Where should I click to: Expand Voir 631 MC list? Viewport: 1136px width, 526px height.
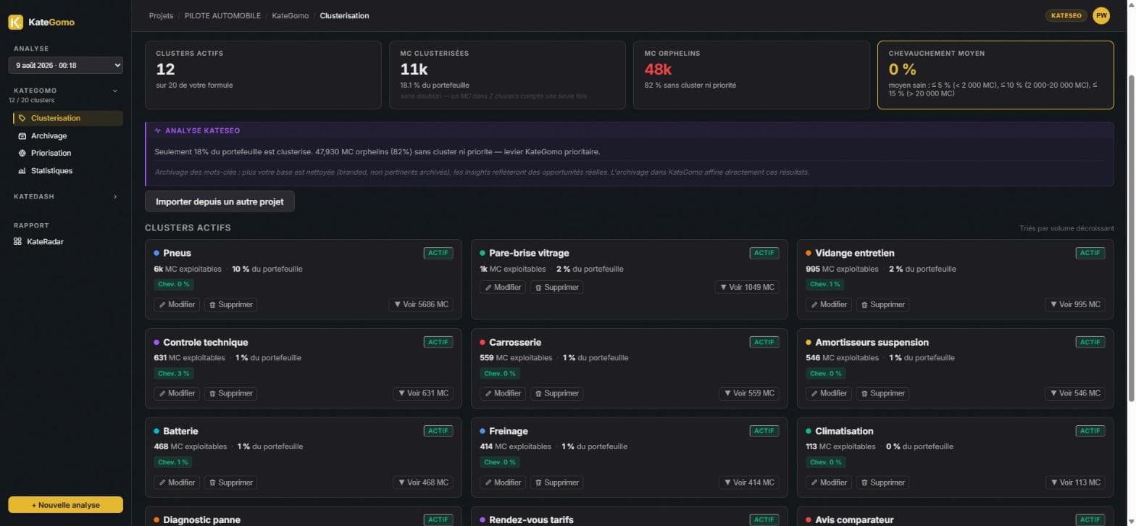423,393
